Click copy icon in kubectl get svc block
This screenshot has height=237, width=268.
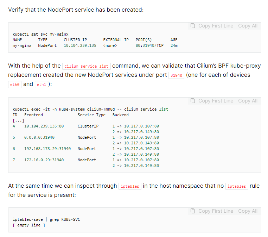tap(193, 26)
